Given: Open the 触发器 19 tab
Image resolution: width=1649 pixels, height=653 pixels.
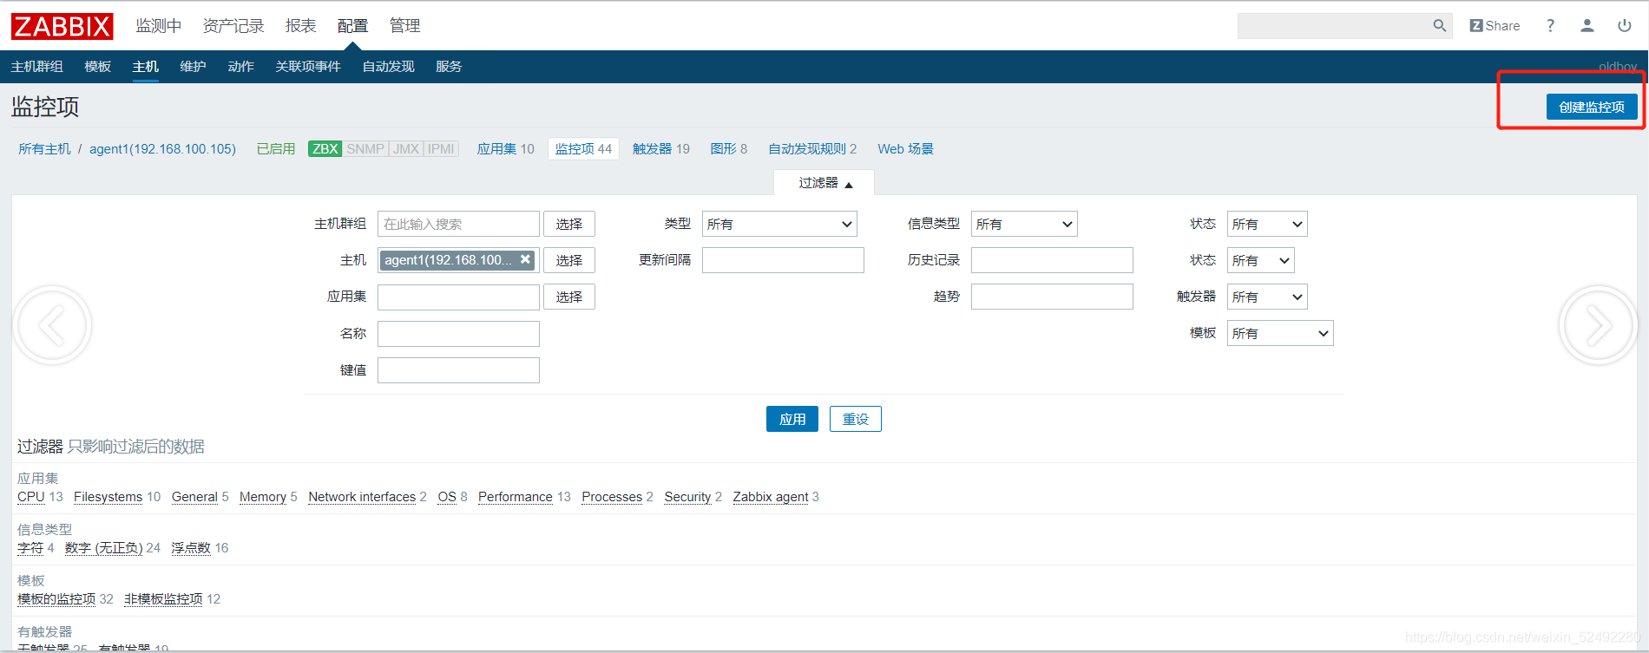Looking at the screenshot, I should click(x=661, y=149).
